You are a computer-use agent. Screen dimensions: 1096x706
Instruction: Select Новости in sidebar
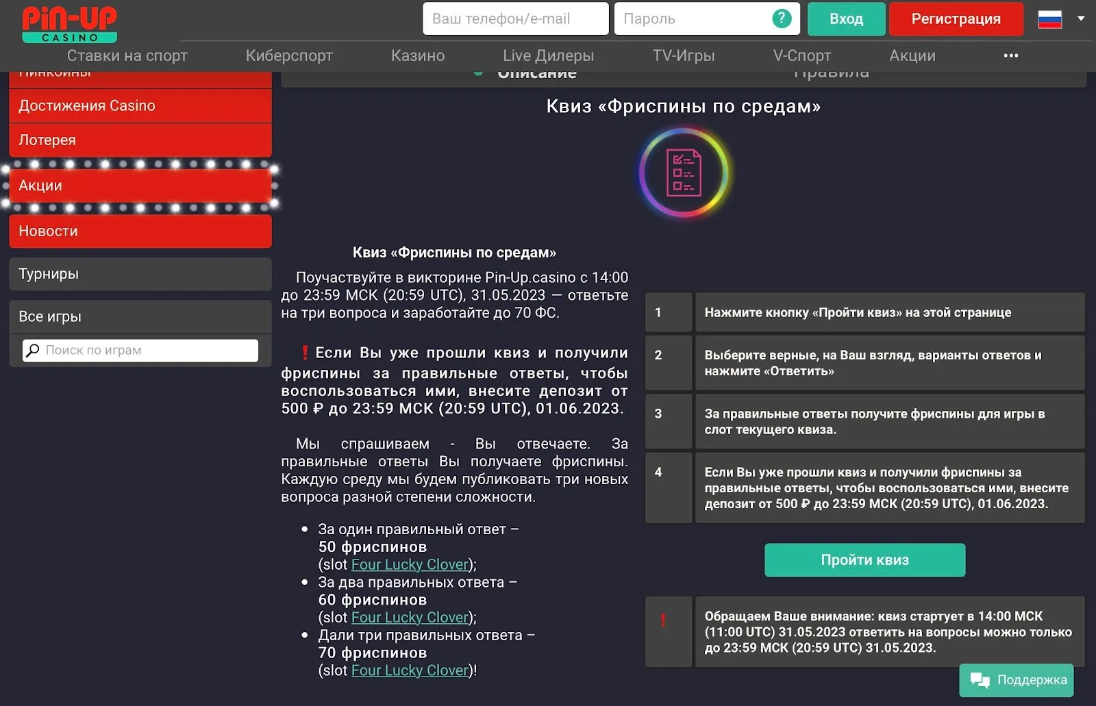pos(140,231)
